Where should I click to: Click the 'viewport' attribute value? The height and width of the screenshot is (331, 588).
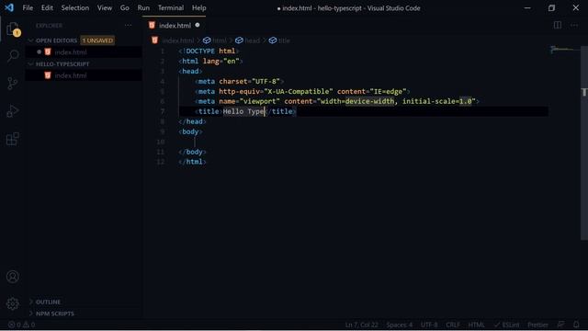(x=259, y=101)
